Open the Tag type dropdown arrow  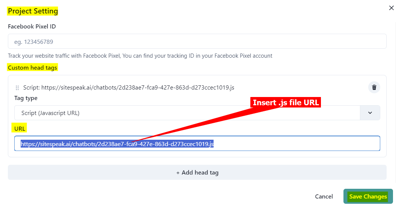pyautogui.click(x=370, y=113)
